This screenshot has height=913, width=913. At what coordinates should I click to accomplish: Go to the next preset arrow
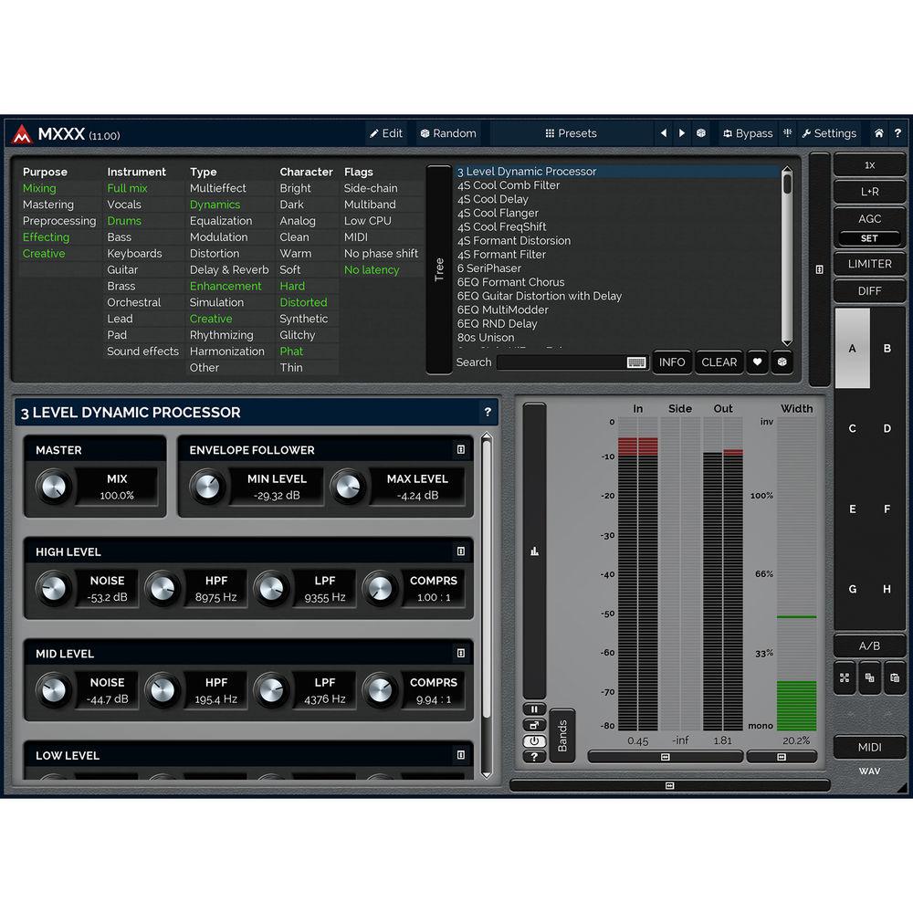tap(682, 133)
